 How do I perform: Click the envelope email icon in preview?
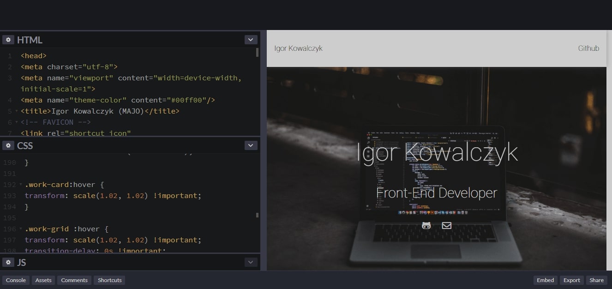(x=446, y=226)
